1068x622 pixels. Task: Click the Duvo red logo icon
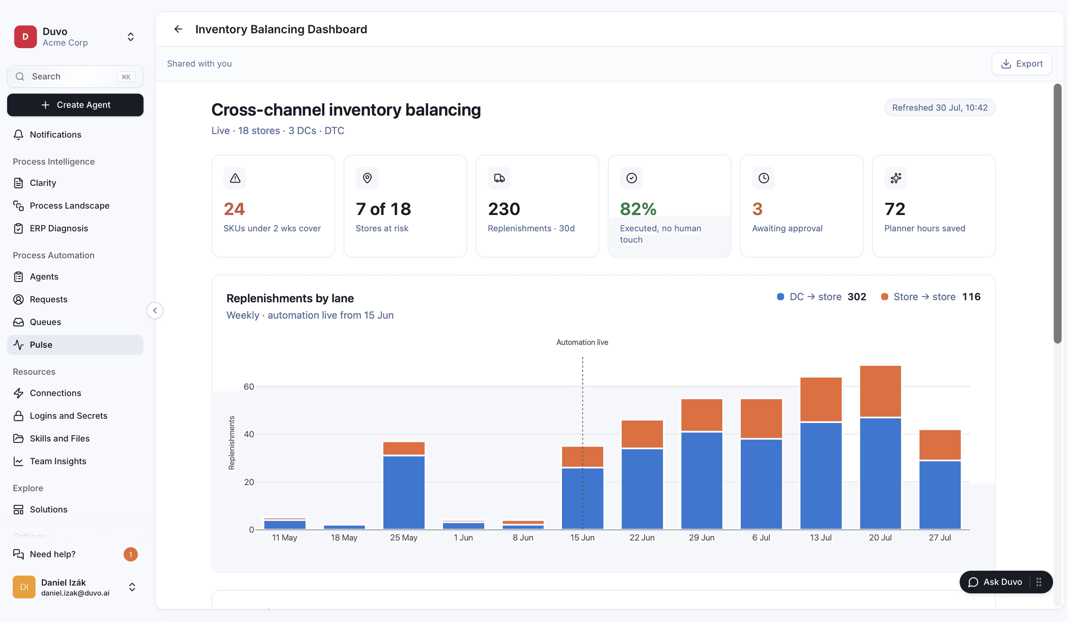(x=25, y=37)
